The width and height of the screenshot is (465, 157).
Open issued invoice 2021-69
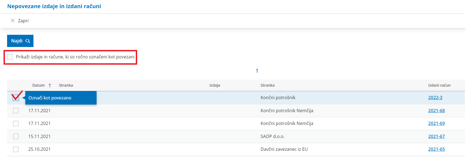(436, 123)
